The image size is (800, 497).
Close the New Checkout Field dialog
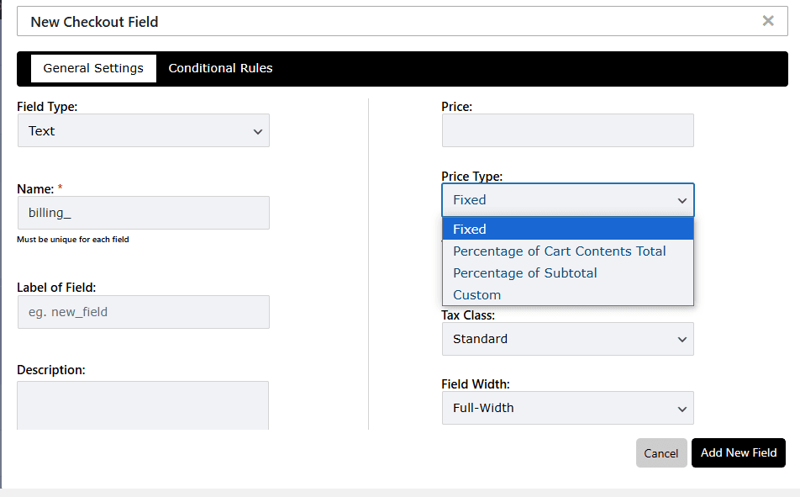(x=768, y=21)
